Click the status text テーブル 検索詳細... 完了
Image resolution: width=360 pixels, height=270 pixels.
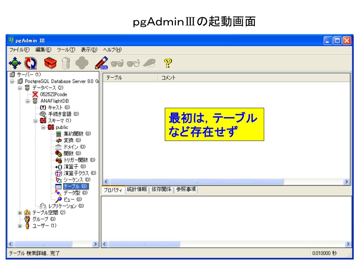[x=34, y=253]
